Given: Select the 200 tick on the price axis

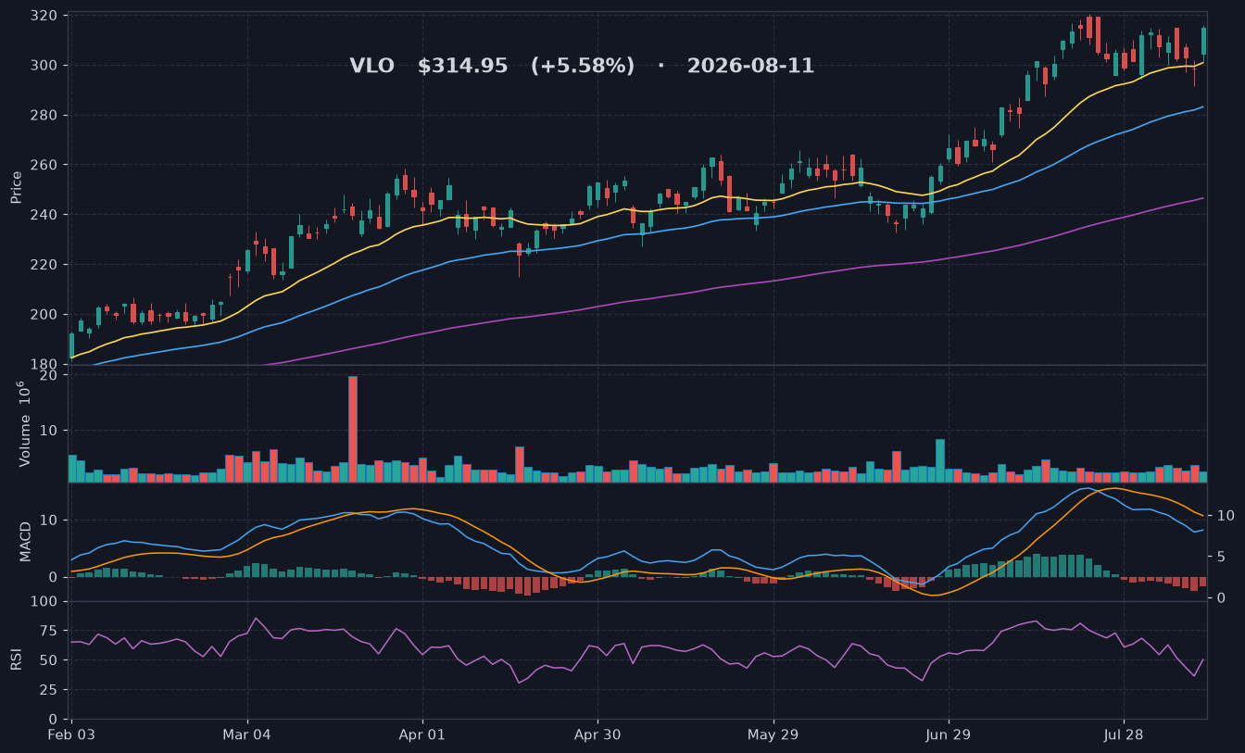Looking at the screenshot, I should (x=45, y=314).
